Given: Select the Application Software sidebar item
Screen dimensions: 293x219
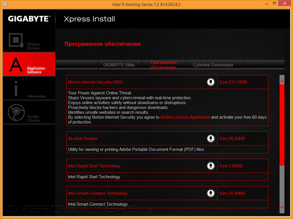Looking at the screenshot, I should (x=29, y=64).
